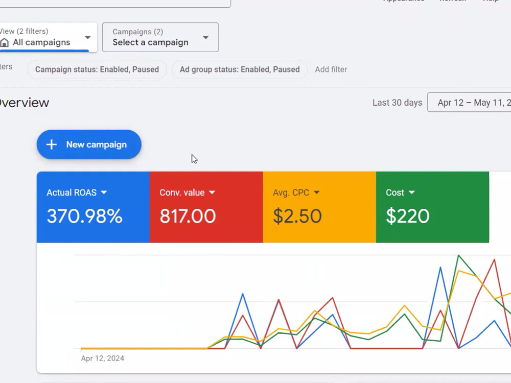Open the Actual ROAS metric dropdown arrow

104,193
